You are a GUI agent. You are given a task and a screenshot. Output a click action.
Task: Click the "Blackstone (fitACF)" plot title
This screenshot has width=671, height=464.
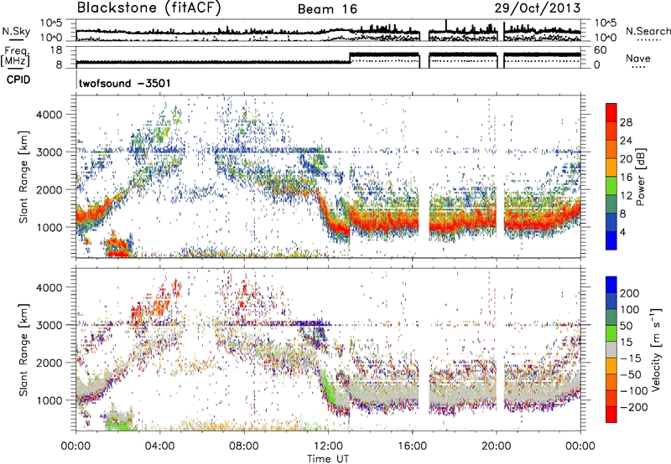pyautogui.click(x=149, y=8)
